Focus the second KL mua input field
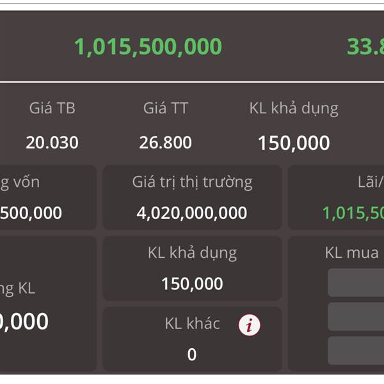 coord(356,317)
